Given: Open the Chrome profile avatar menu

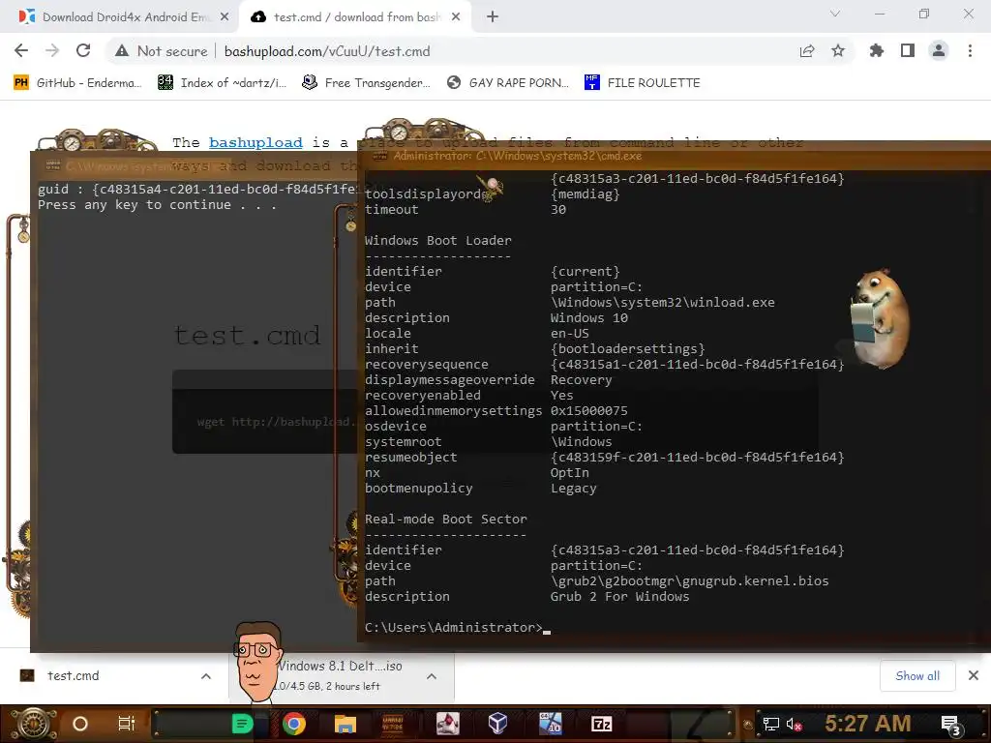Looking at the screenshot, I should point(939,51).
